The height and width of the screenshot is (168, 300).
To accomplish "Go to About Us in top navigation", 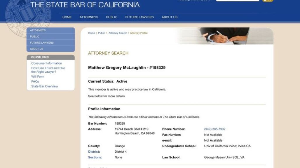I will pos(170,17).
